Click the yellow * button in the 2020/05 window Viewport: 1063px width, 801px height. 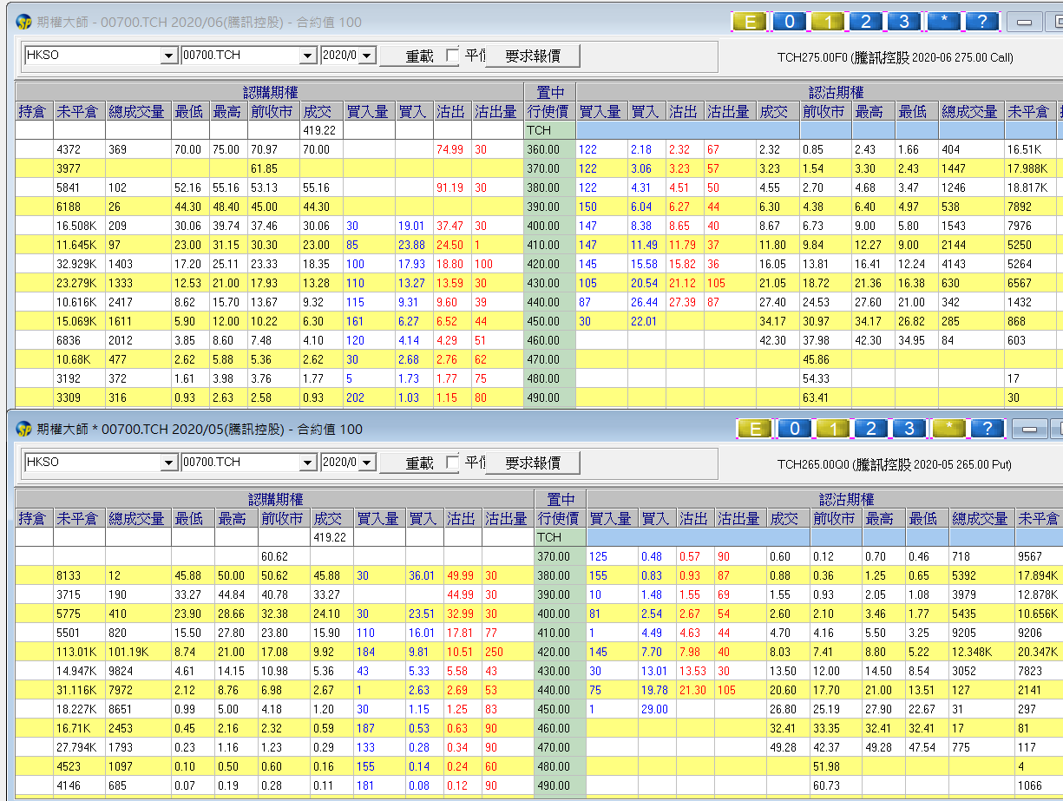pyautogui.click(x=948, y=429)
